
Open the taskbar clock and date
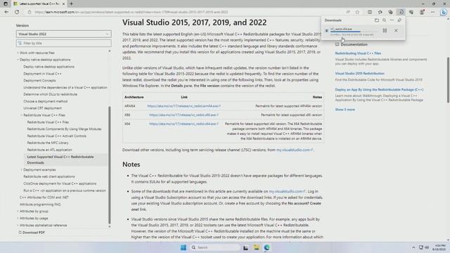tap(439, 247)
